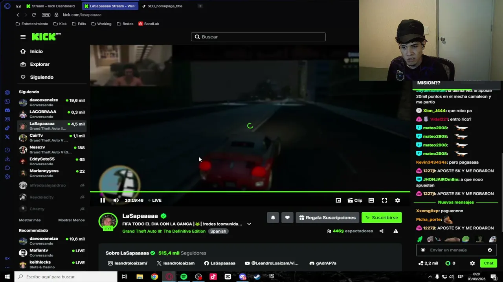
Task: Open Grand Theft Auto III category link
Action: point(164,231)
